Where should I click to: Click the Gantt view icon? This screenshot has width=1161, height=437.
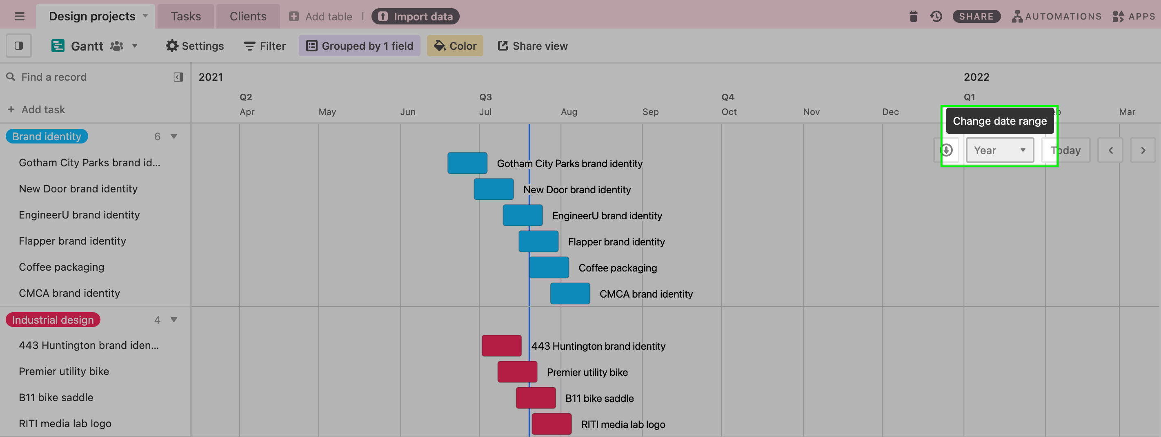click(58, 46)
